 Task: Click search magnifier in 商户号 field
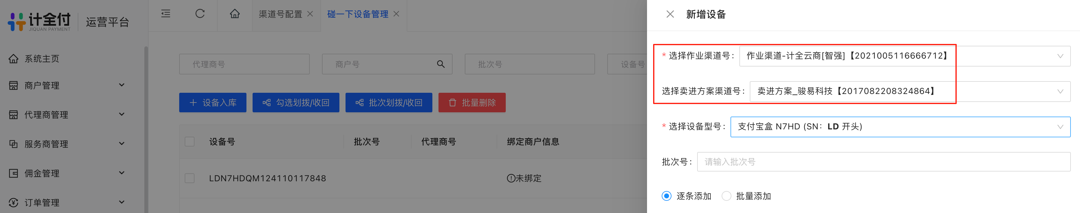point(441,64)
